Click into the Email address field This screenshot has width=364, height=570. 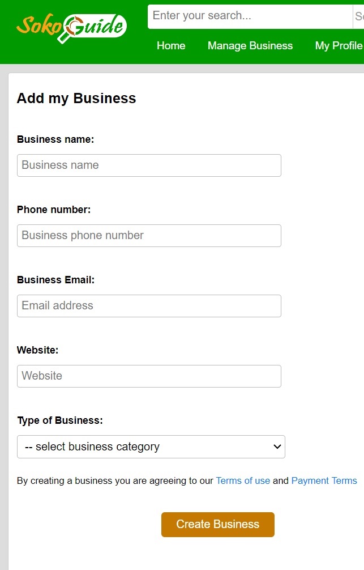pyautogui.click(x=149, y=306)
